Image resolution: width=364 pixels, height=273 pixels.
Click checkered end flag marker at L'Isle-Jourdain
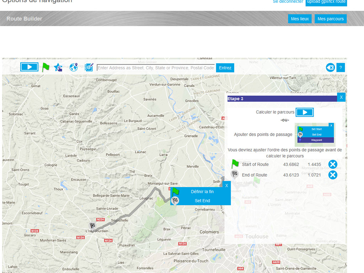[92, 226]
